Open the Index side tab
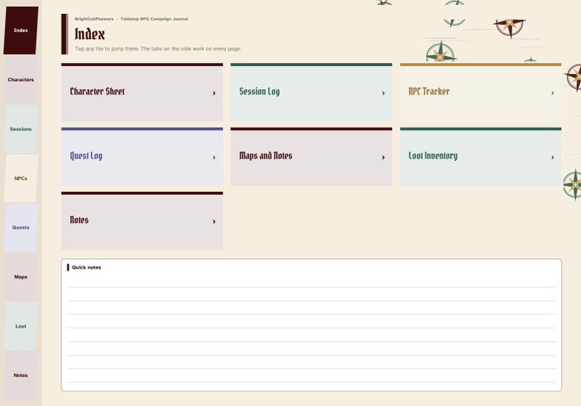Image resolution: width=581 pixels, height=406 pixels. pos(20,31)
